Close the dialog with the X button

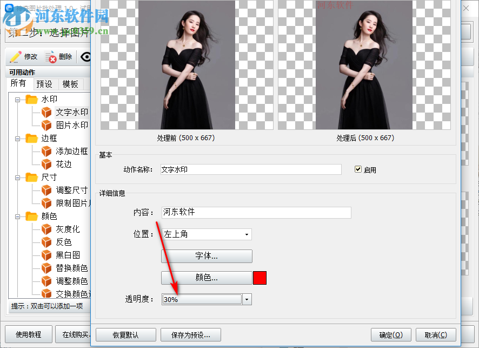tap(466, 8)
